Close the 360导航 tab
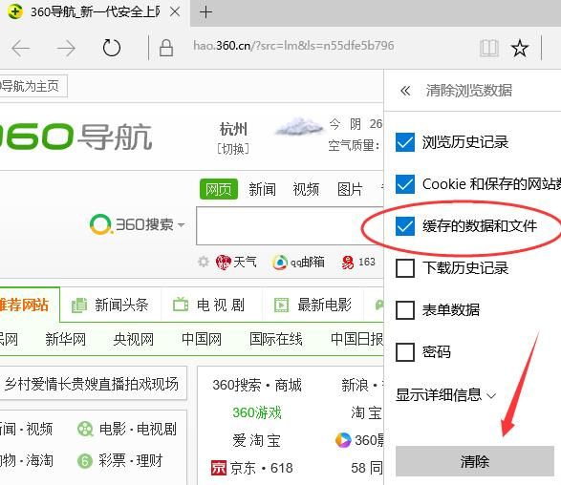The height and width of the screenshot is (485, 561). pos(175,12)
